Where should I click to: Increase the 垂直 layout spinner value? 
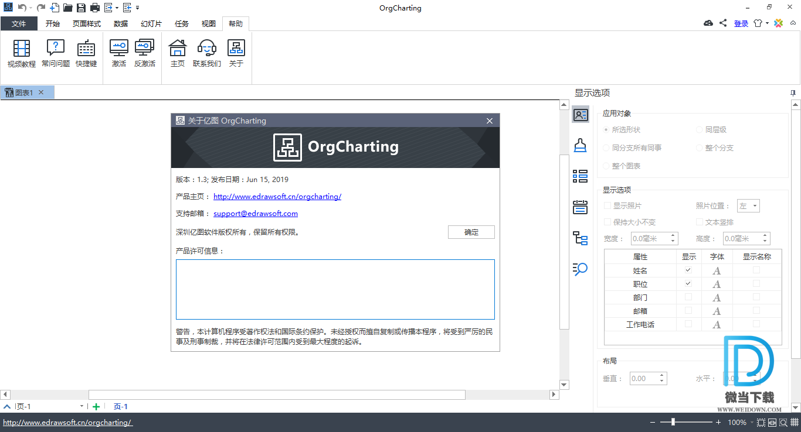coord(662,376)
